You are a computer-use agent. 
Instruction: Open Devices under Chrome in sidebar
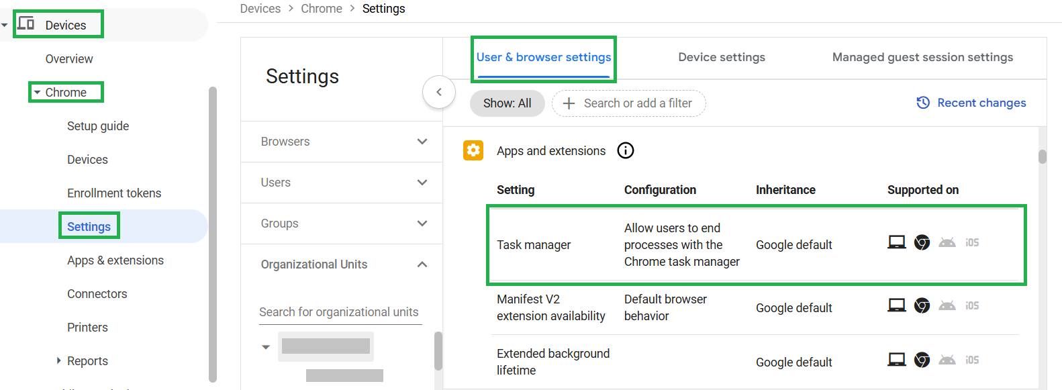87,160
